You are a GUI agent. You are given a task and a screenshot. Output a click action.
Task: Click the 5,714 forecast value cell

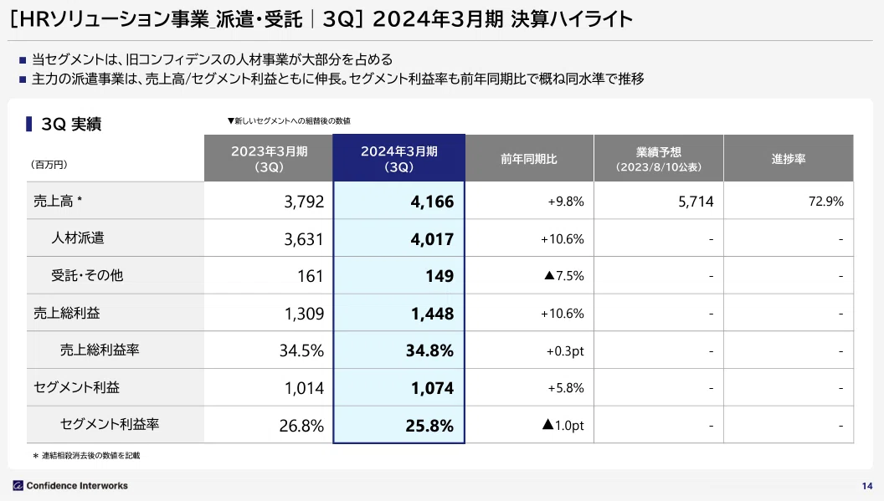696,202
